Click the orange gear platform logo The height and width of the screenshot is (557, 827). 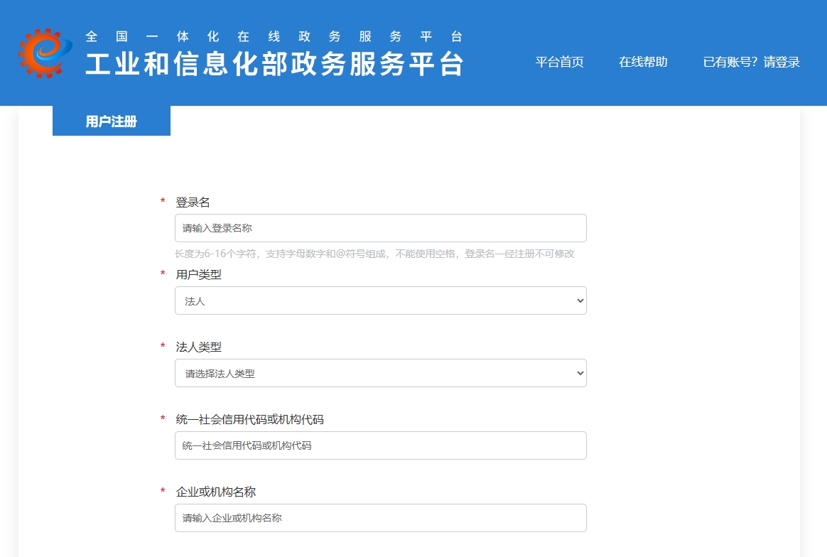[45, 53]
